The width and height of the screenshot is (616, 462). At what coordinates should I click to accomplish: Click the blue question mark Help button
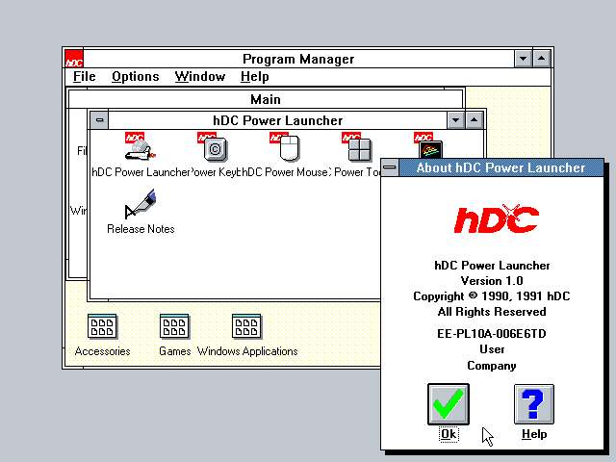coord(534,404)
